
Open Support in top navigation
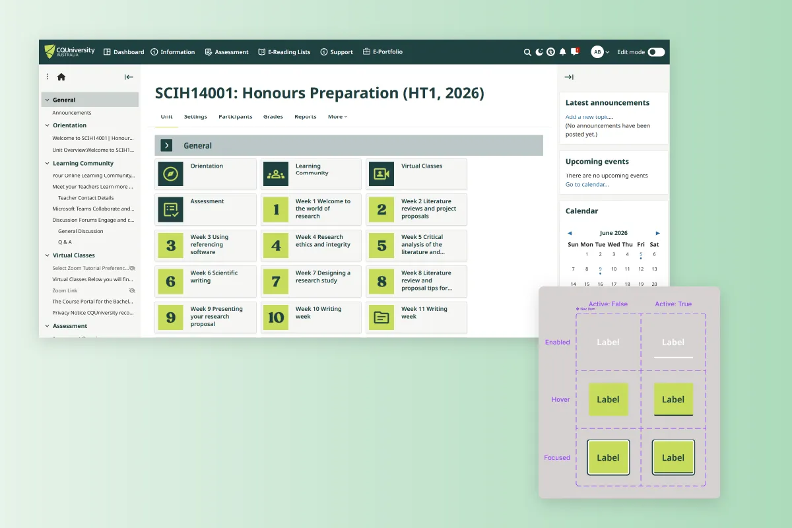337,52
